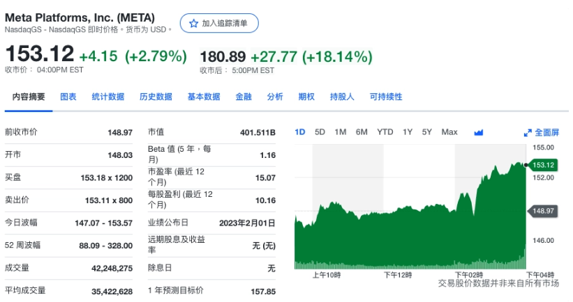Select the 5D chart range
573x302 pixels.
tap(320, 132)
